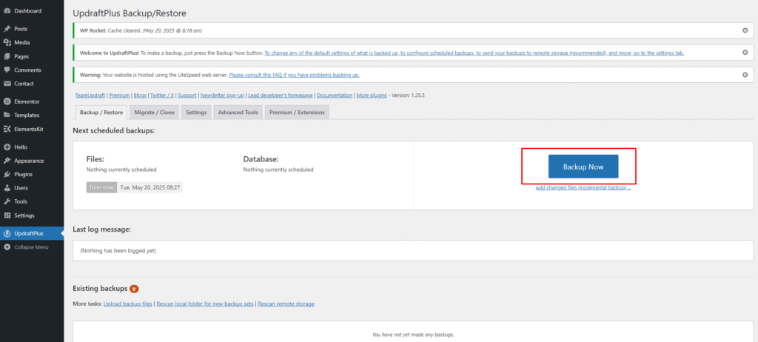758x342 pixels.
Task: Select the Pages icon in sidebar
Action: (7, 56)
